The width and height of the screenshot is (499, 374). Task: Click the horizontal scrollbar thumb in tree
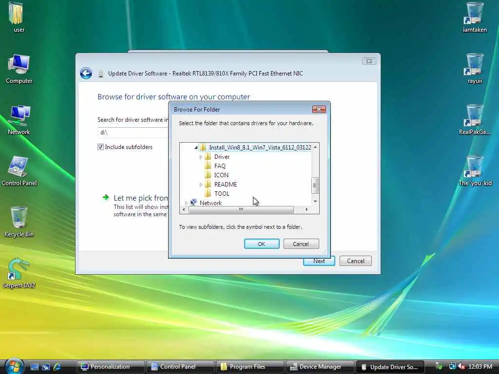pos(241,209)
